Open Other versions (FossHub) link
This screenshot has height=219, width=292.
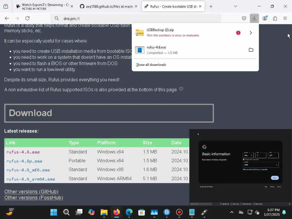pyautogui.click(x=34, y=197)
